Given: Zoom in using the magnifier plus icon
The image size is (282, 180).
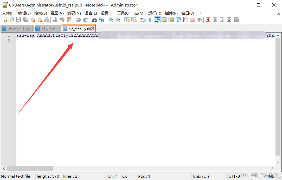Looking at the screenshot, I should tap(111, 20).
